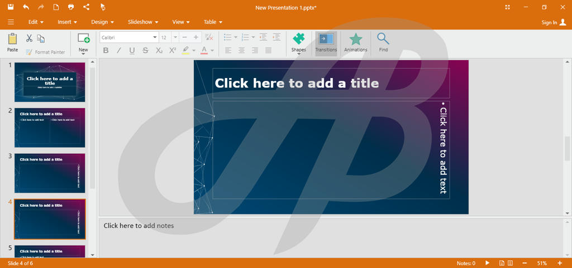Open the font size dropdown arrow
Screen dimensions: 572x268
175,37
